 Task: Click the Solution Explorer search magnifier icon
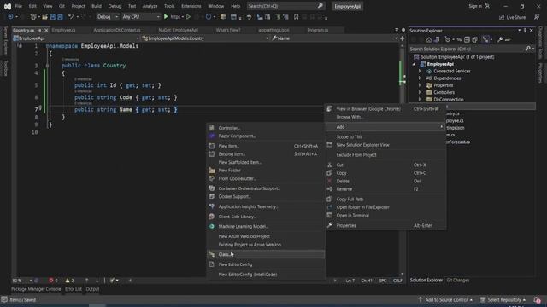[x=528, y=49]
